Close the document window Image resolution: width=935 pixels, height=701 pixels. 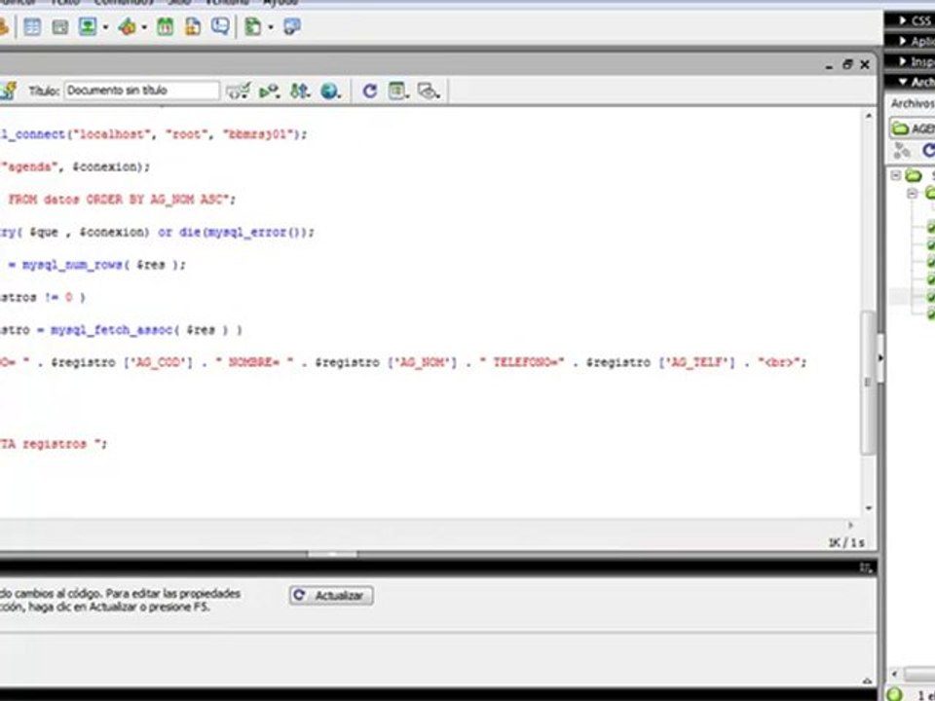point(865,64)
